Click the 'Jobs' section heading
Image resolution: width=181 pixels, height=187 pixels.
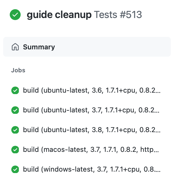pyautogui.click(x=18, y=70)
